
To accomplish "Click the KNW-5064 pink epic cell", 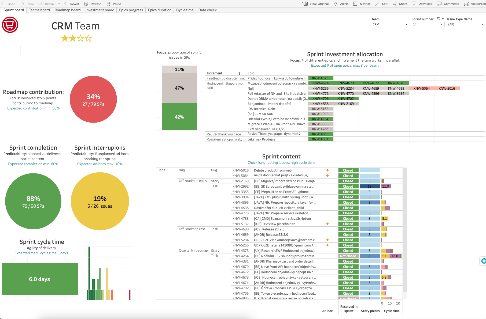I will click(422, 88).
